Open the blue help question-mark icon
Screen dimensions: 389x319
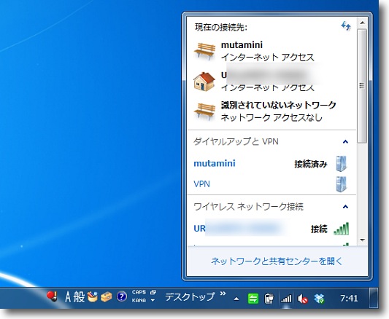tap(122, 296)
